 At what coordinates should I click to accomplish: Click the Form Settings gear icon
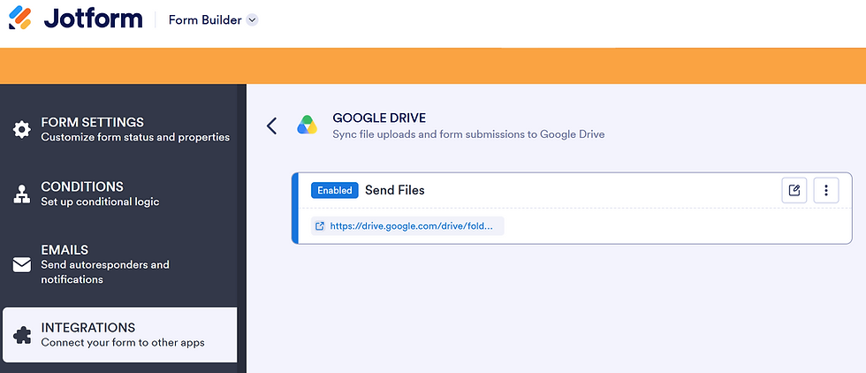(x=22, y=130)
